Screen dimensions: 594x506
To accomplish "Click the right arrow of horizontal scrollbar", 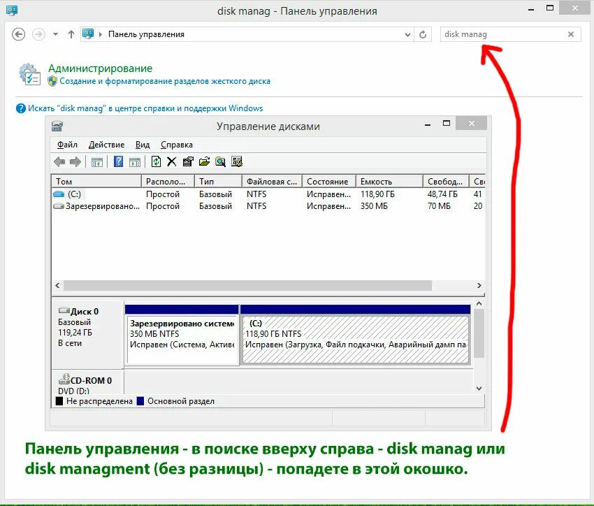I will click(x=479, y=286).
